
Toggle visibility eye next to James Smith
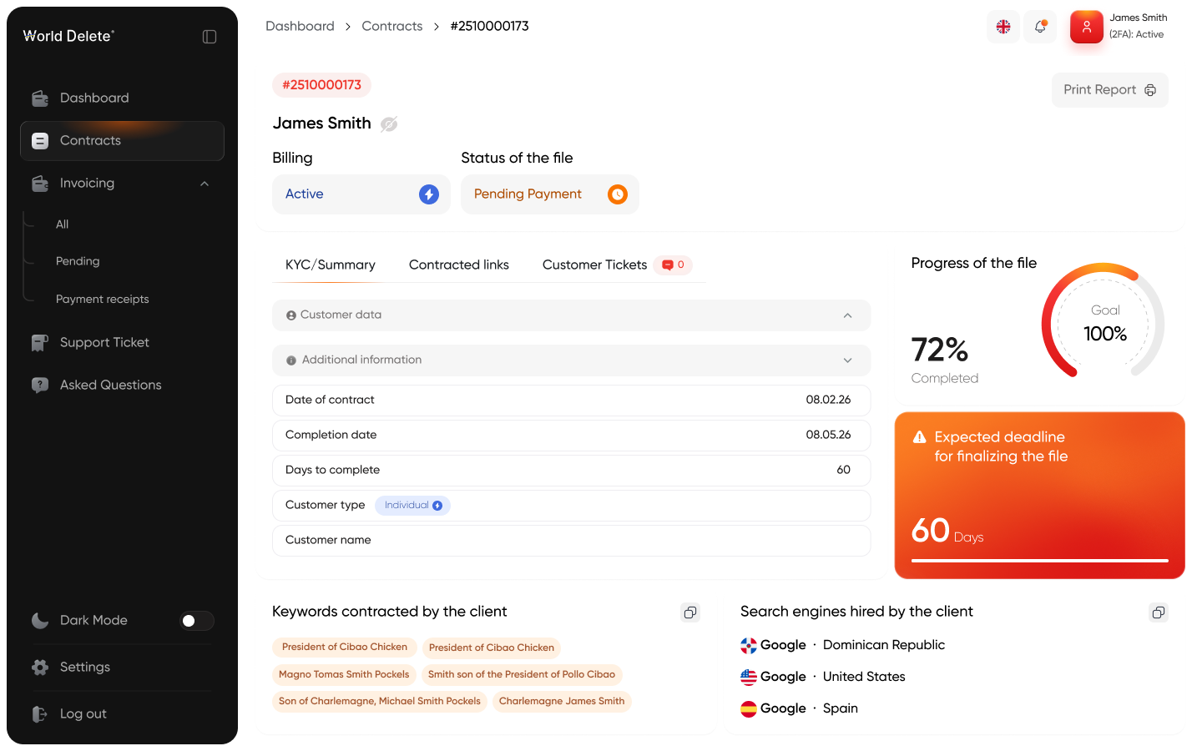tap(389, 124)
